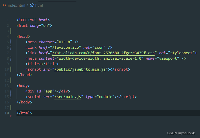The height and width of the screenshot is (138, 200).
Task: Click the opening <head> tag
Action: 23,37
